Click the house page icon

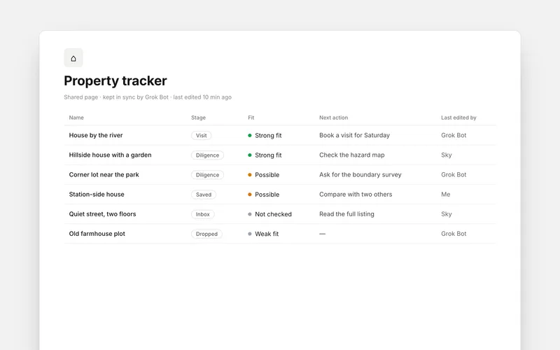(x=73, y=58)
